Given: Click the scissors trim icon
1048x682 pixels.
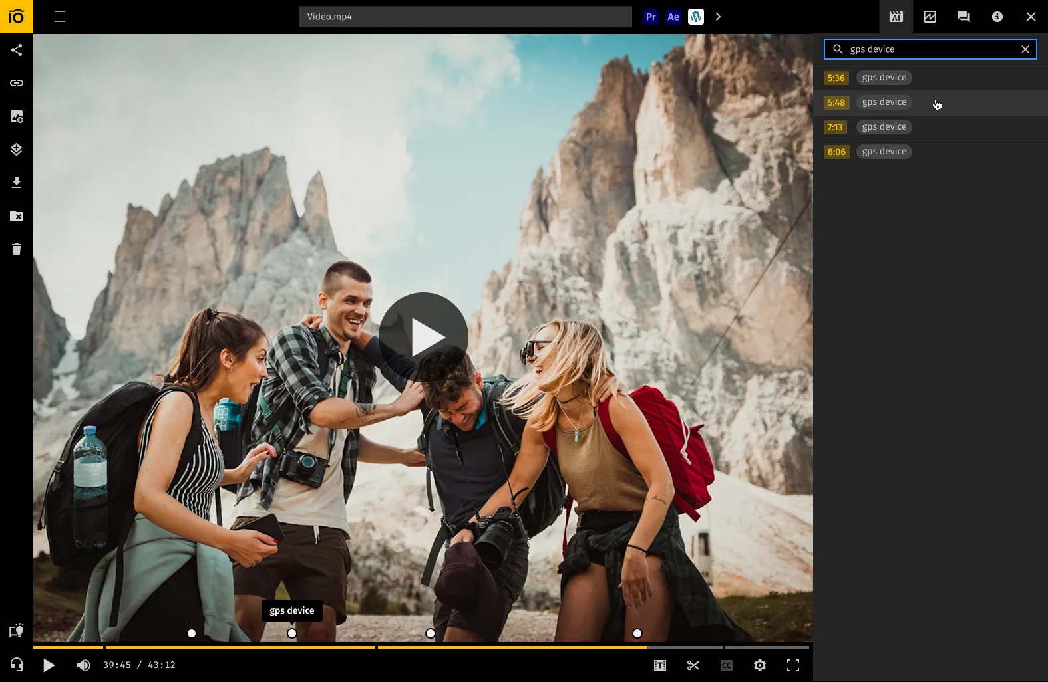Looking at the screenshot, I should coord(693,665).
